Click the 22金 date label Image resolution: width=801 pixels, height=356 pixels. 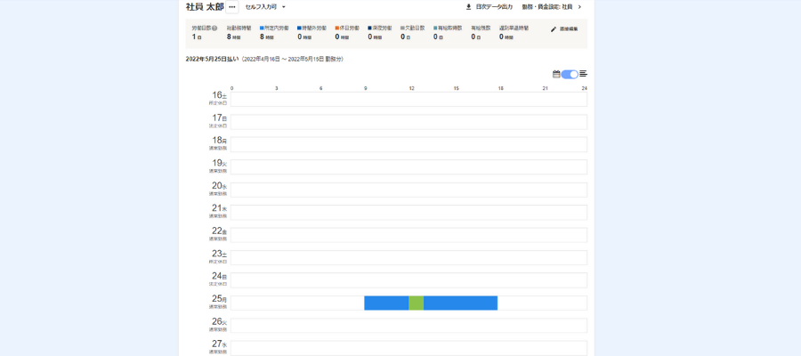tap(218, 231)
